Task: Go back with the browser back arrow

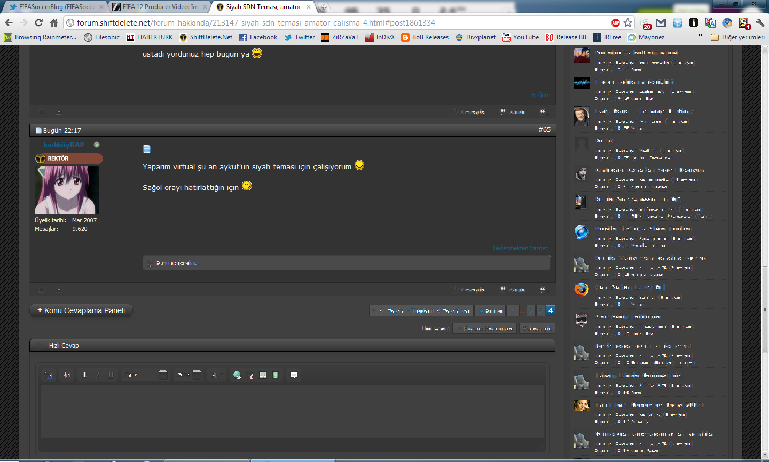Action: point(9,22)
